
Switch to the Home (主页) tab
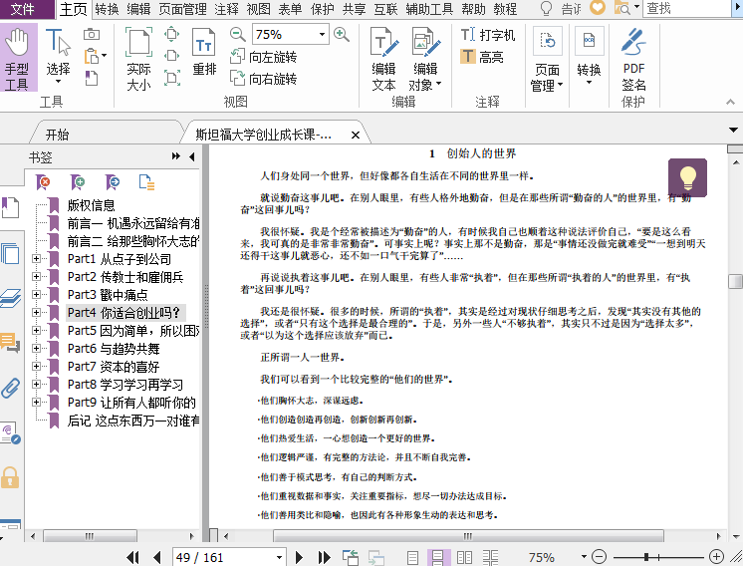73,9
